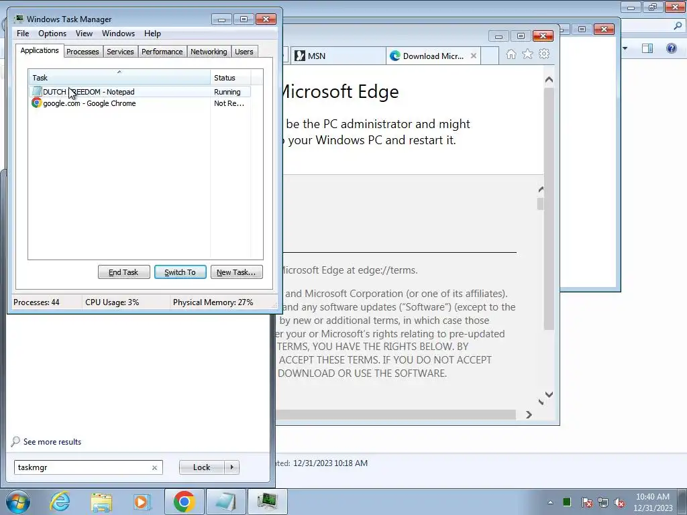Open the View menu in Task Manager
687x515 pixels.
[x=84, y=34]
